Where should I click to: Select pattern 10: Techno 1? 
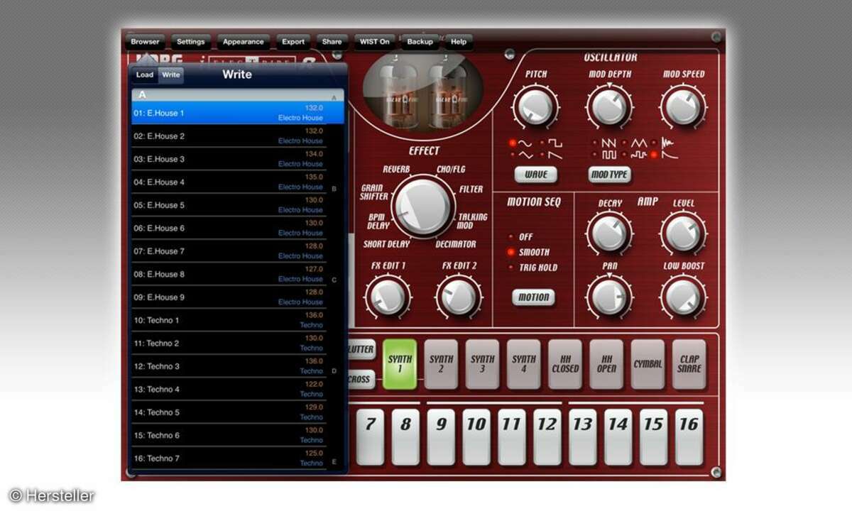[x=229, y=320]
